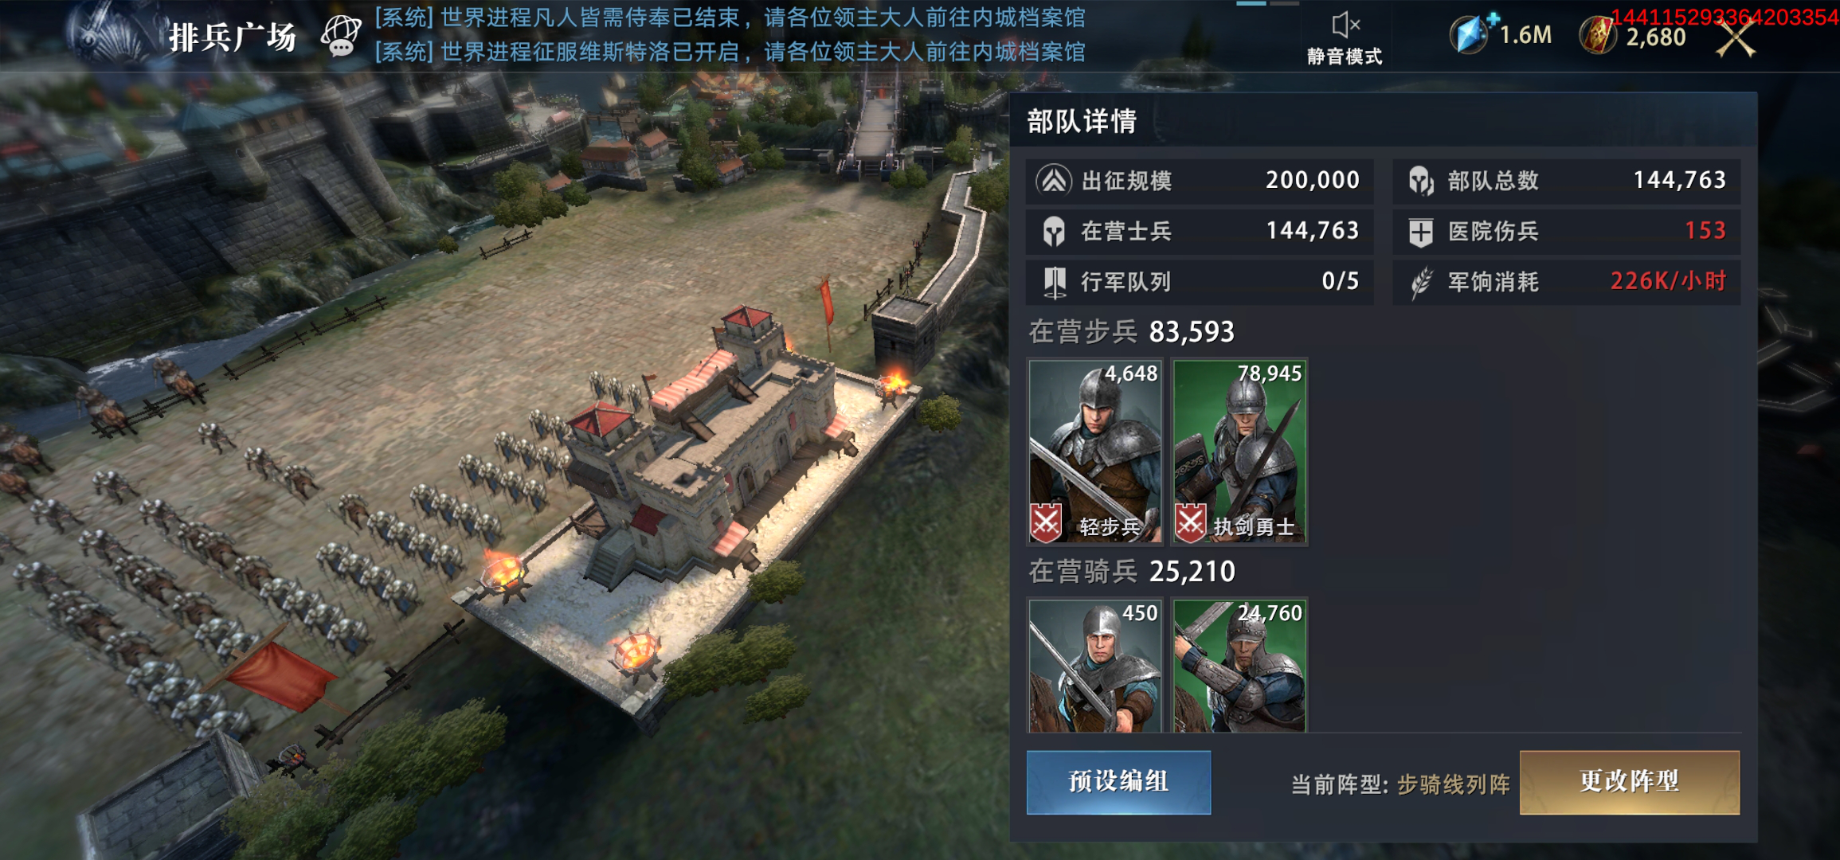Toggle the 静音模式 mute speaker icon
The width and height of the screenshot is (1840, 860).
[x=1345, y=25]
